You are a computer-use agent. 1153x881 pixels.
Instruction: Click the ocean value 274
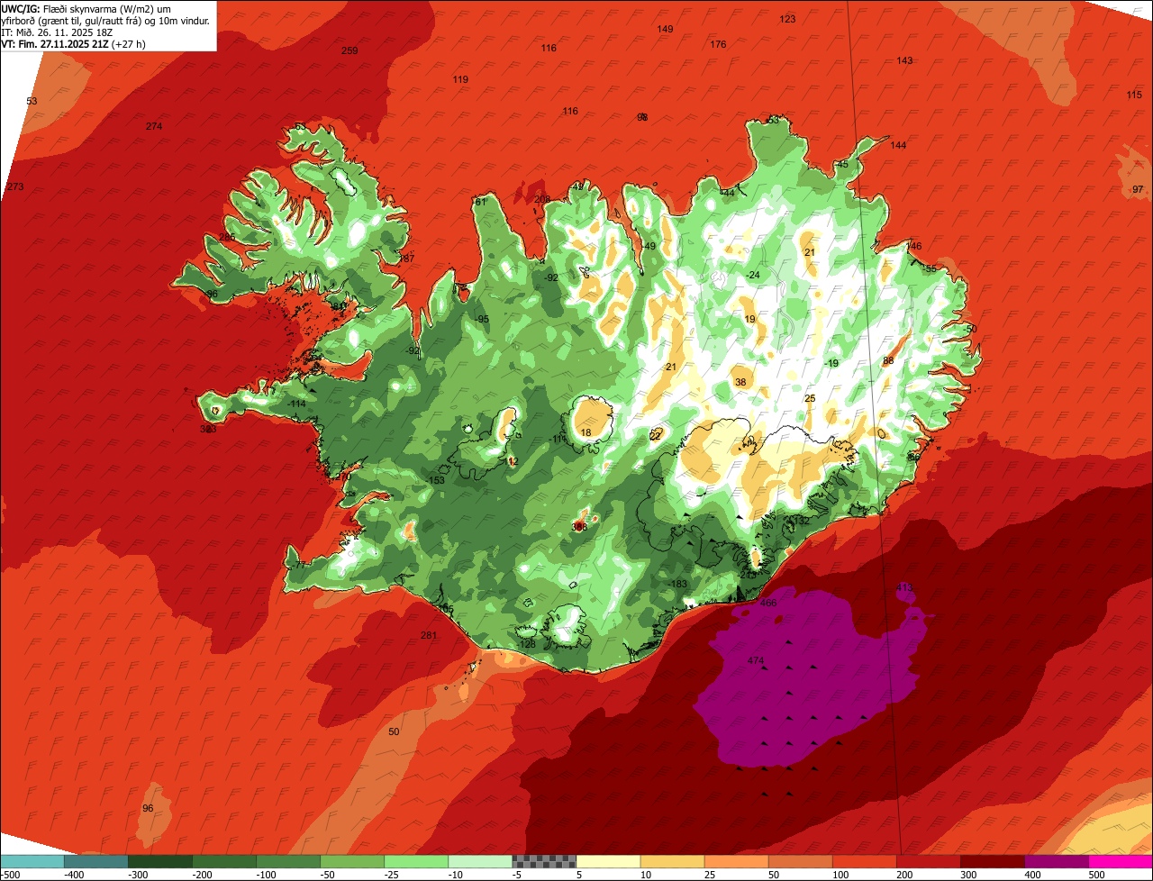pyautogui.click(x=154, y=126)
